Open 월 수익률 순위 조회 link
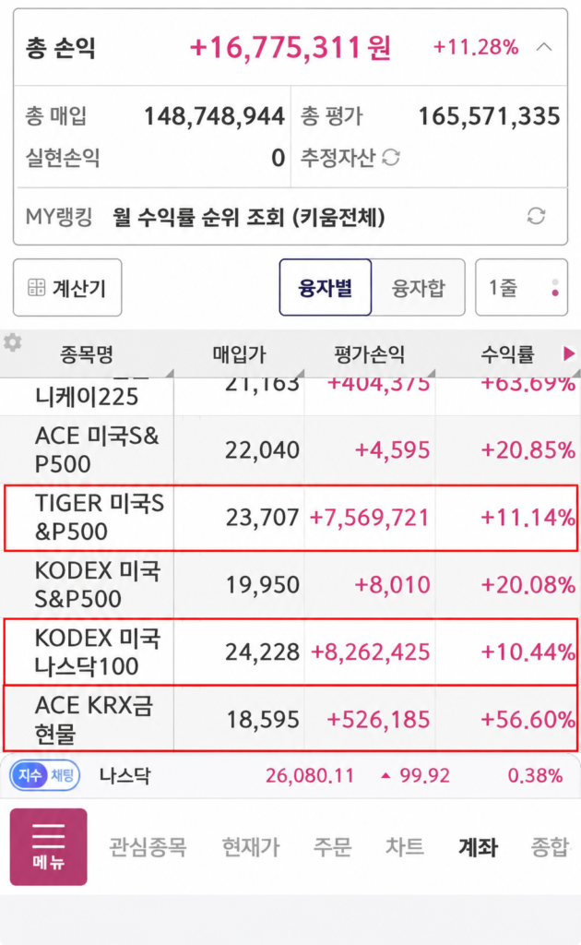Image resolution: width=581 pixels, height=945 pixels. (x=249, y=217)
